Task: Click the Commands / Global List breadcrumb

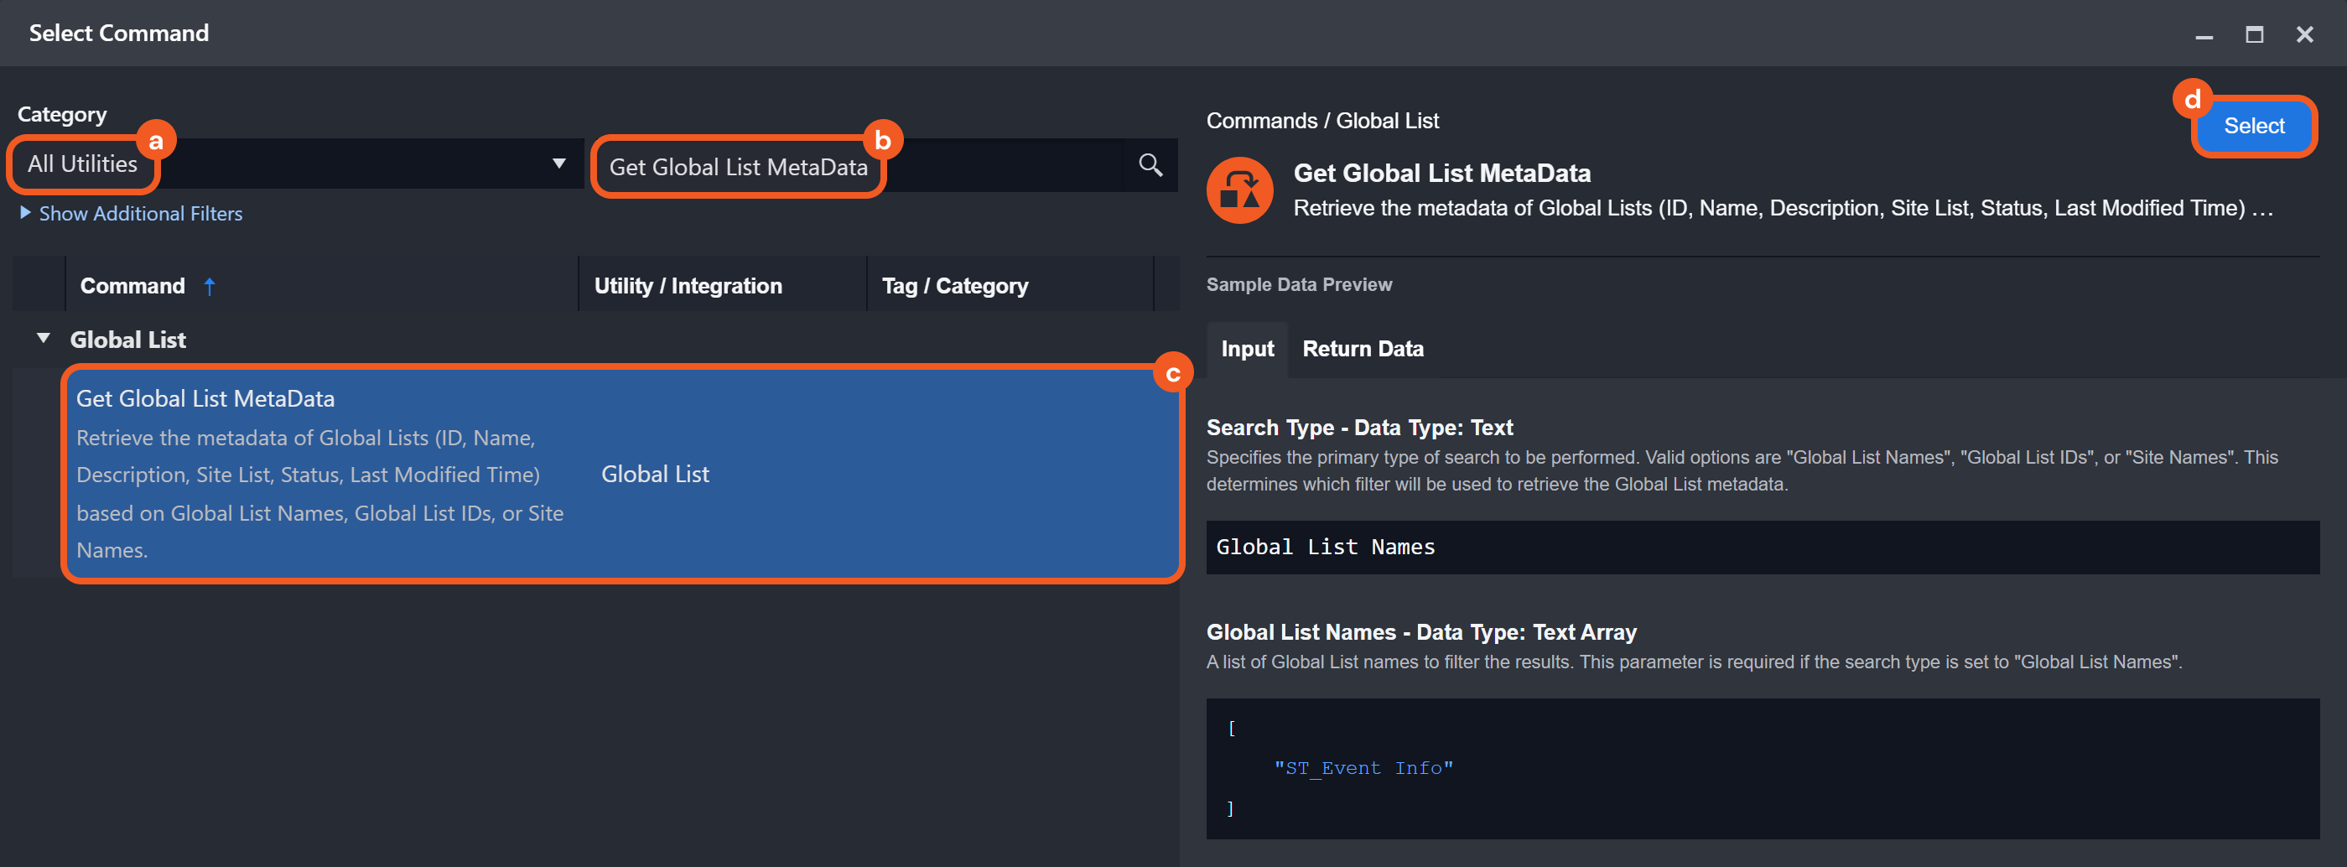Action: click(1321, 121)
